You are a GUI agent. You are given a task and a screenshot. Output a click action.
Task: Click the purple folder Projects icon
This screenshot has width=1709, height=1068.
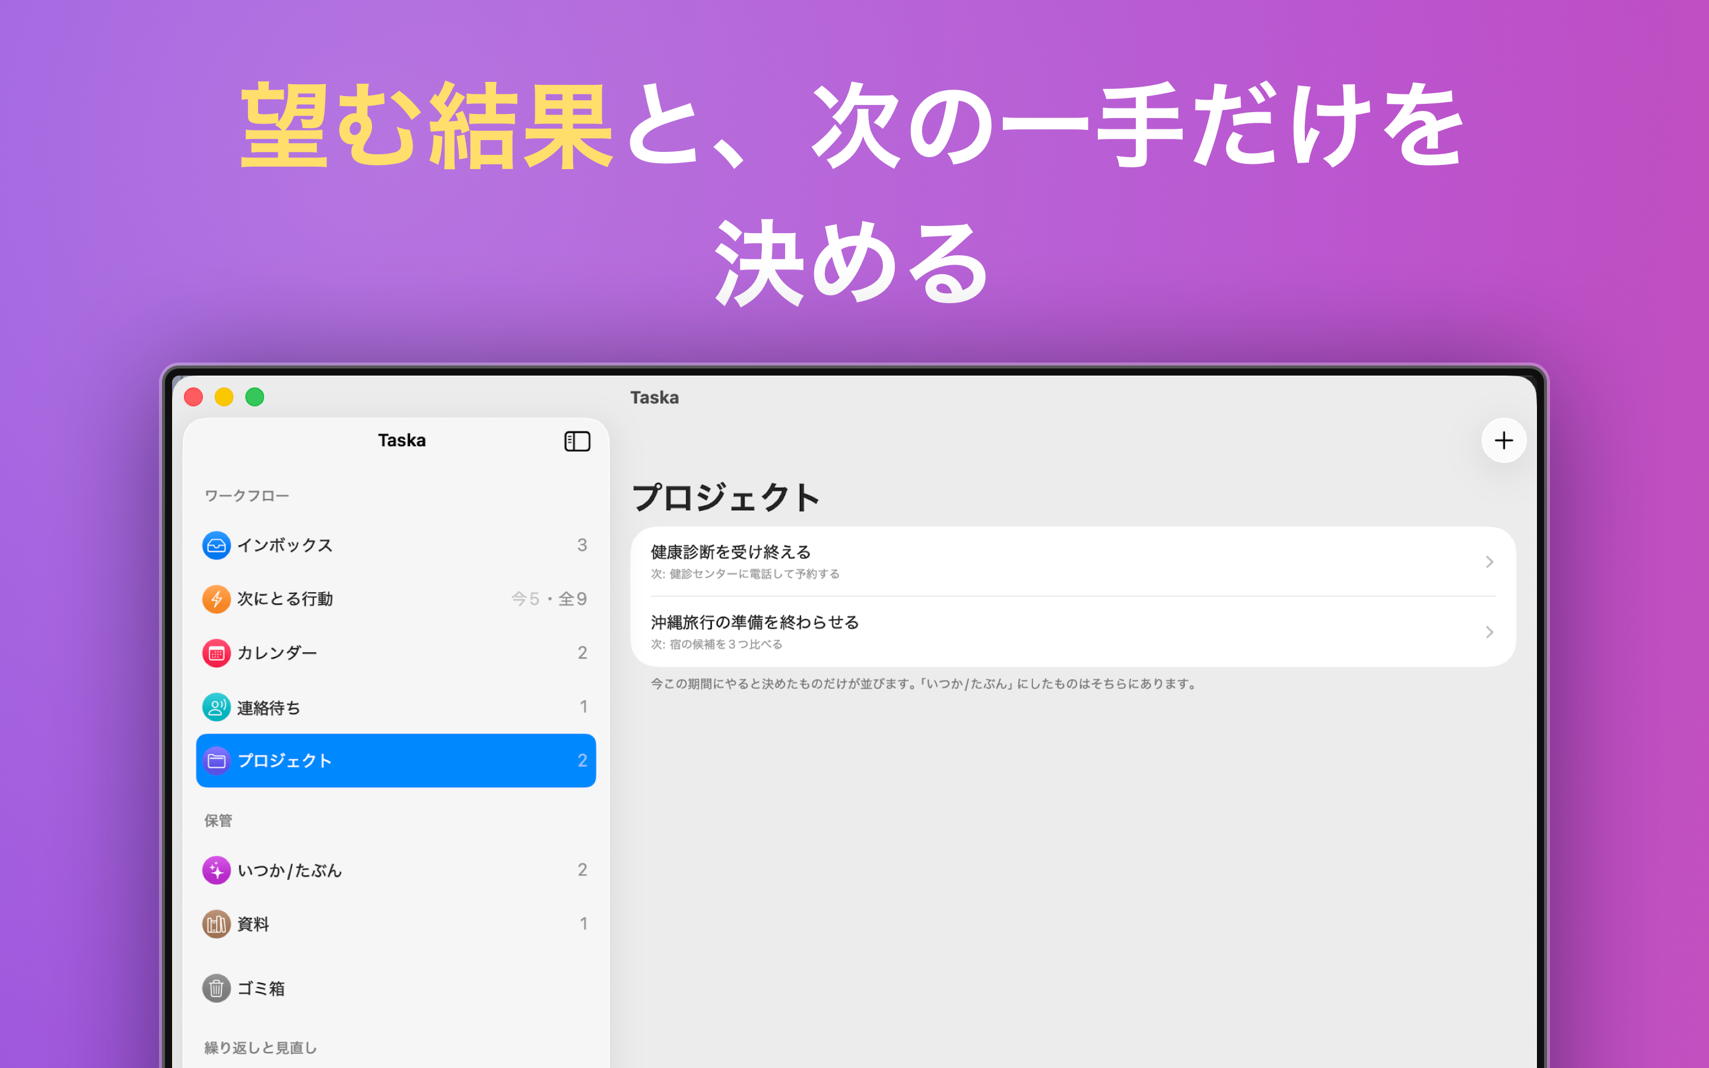[x=216, y=761]
